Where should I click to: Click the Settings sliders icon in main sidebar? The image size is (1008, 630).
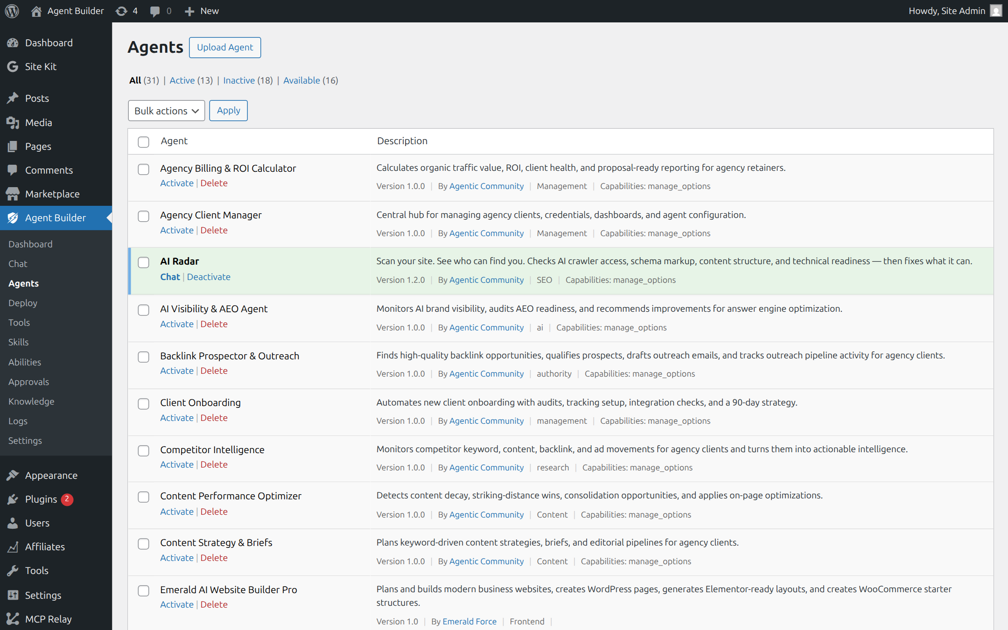click(13, 595)
